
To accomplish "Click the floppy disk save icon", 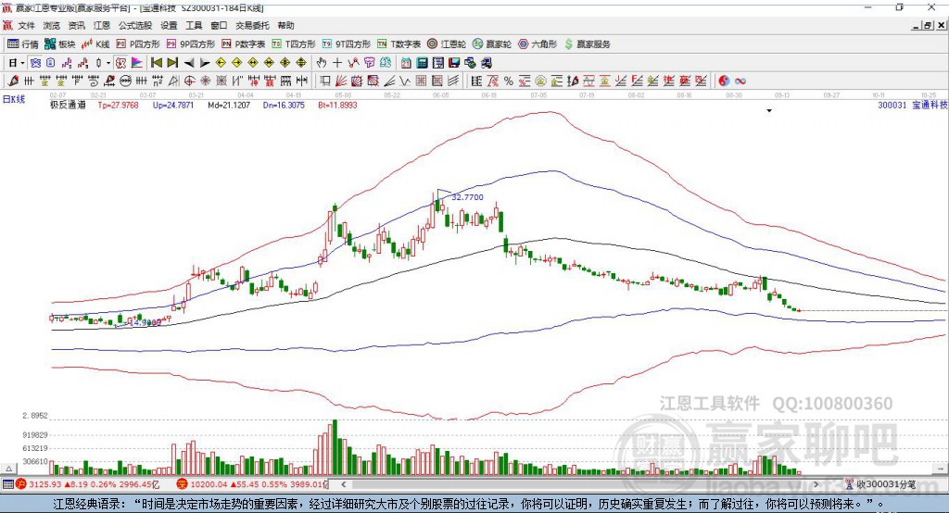I will pyautogui.click(x=454, y=63).
